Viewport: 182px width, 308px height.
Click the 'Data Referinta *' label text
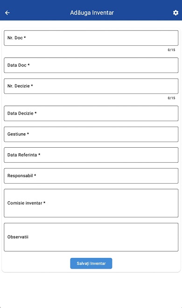pos(24,155)
